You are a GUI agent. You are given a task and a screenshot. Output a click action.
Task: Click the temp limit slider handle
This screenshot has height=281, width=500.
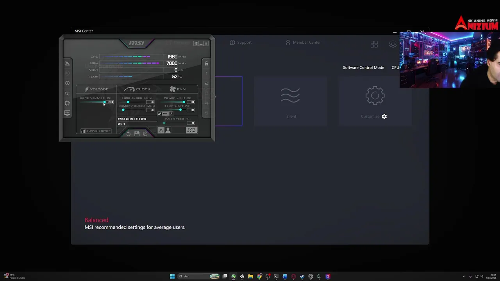(x=180, y=110)
